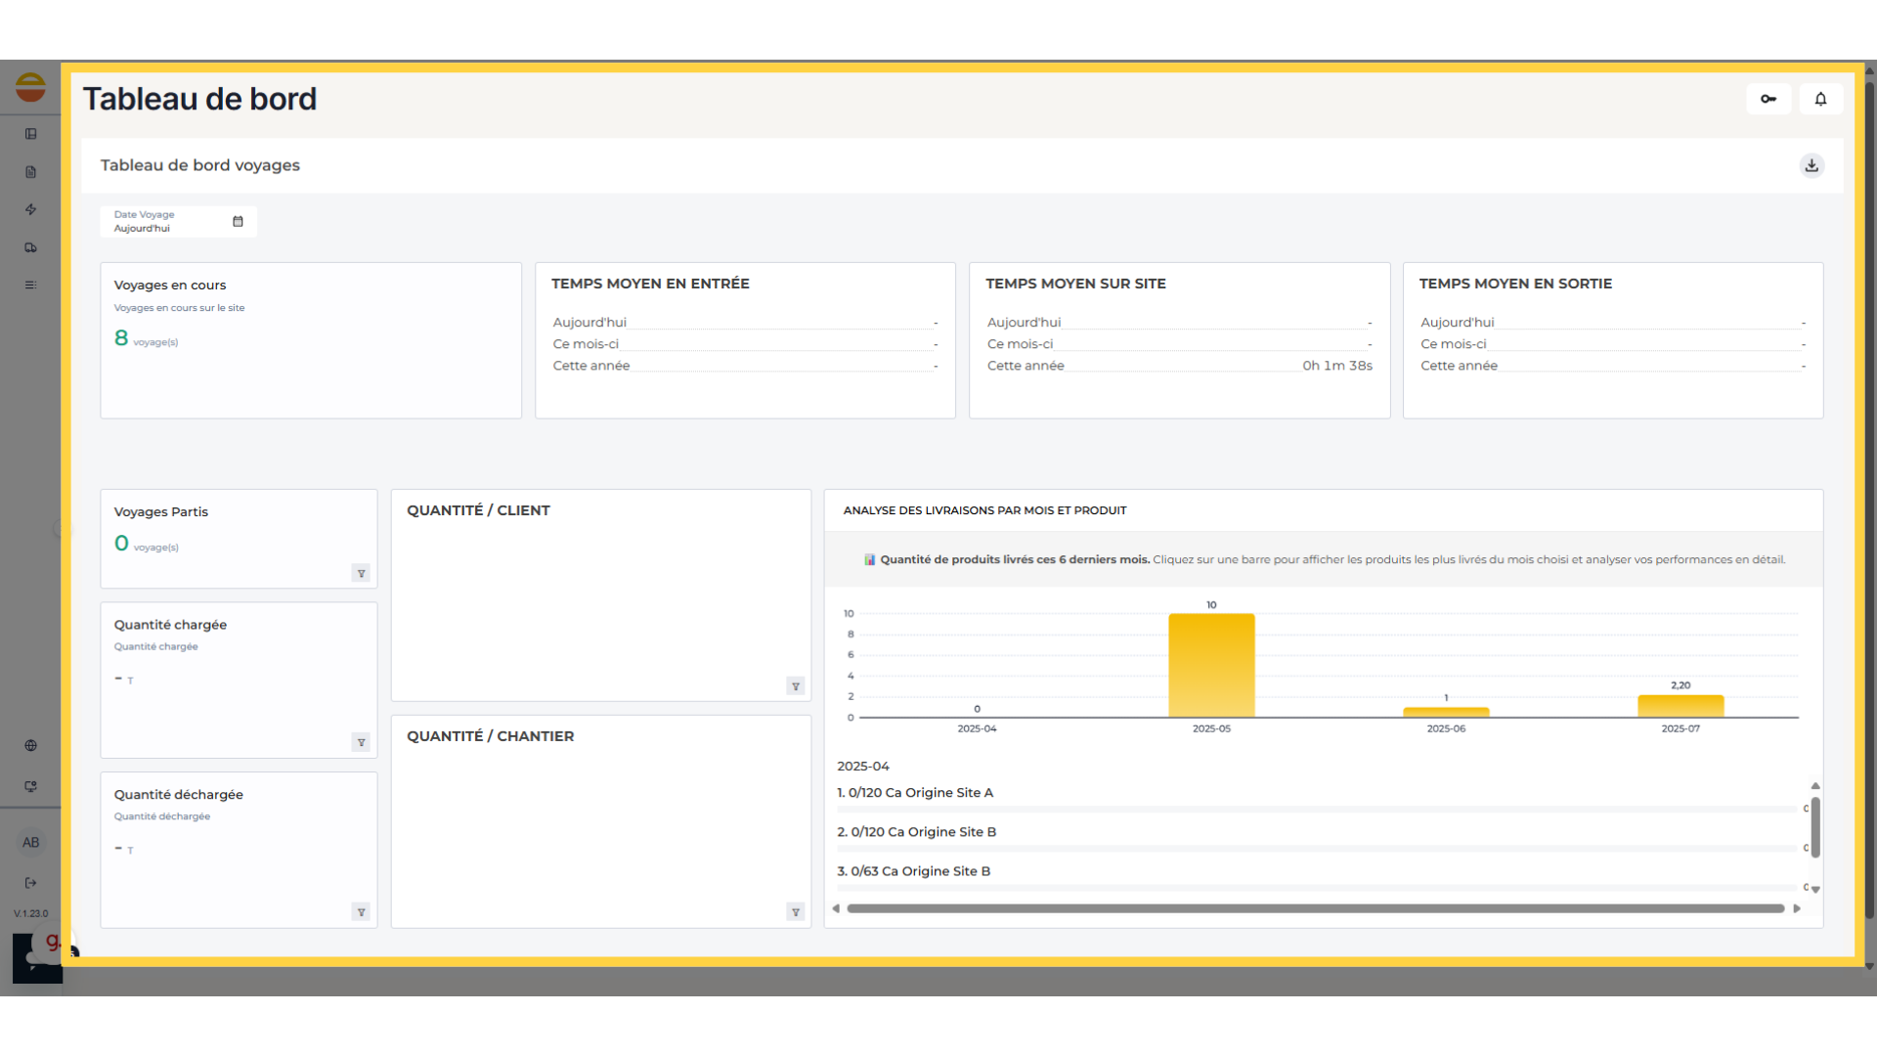1877x1056 pixels.
Task: Open the device monitoring sidebar icon
Action: 30,786
